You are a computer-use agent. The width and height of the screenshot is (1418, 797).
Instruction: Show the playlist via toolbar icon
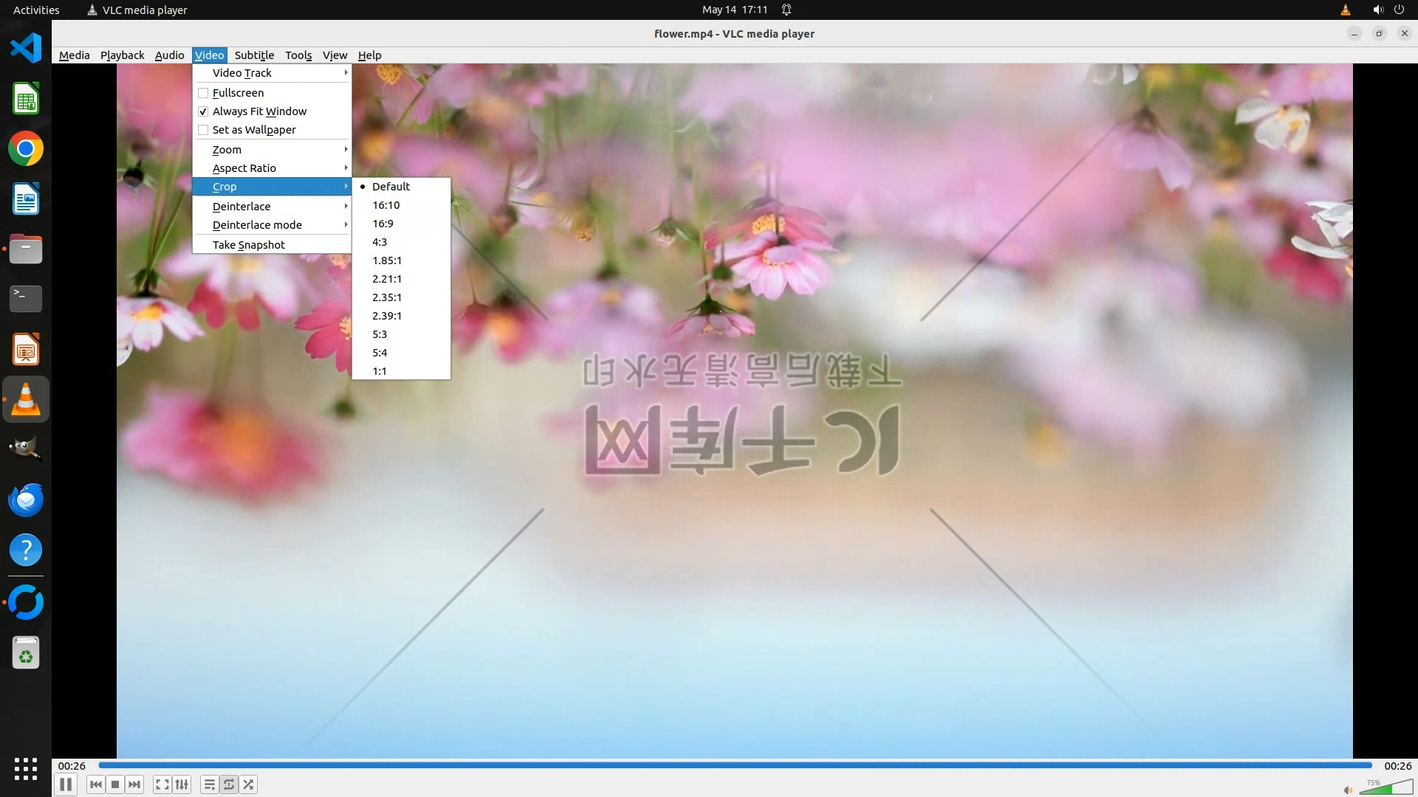click(x=210, y=784)
